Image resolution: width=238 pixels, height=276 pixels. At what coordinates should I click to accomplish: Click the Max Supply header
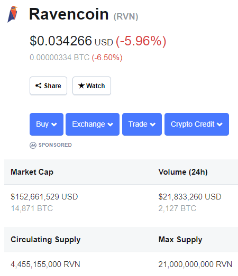point(180,240)
